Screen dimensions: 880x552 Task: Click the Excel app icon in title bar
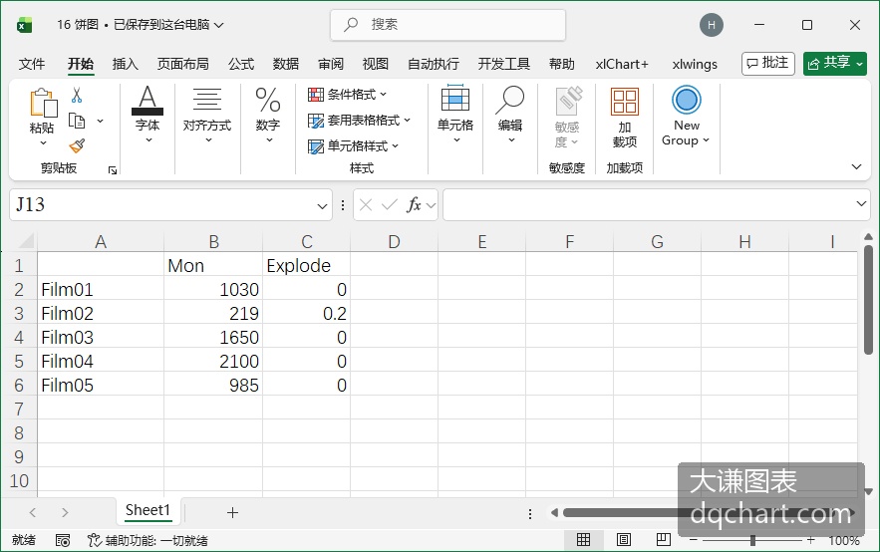(x=24, y=25)
